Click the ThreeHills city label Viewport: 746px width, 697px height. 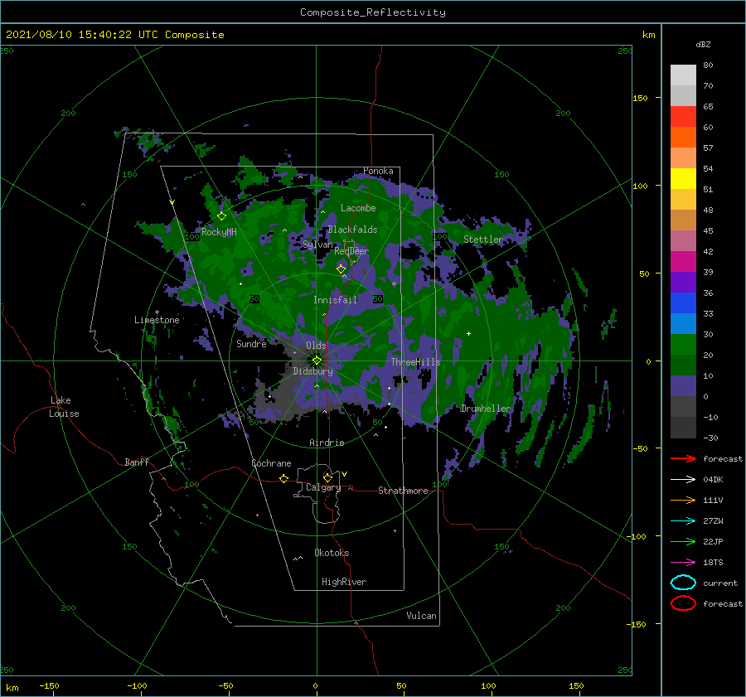pos(416,362)
